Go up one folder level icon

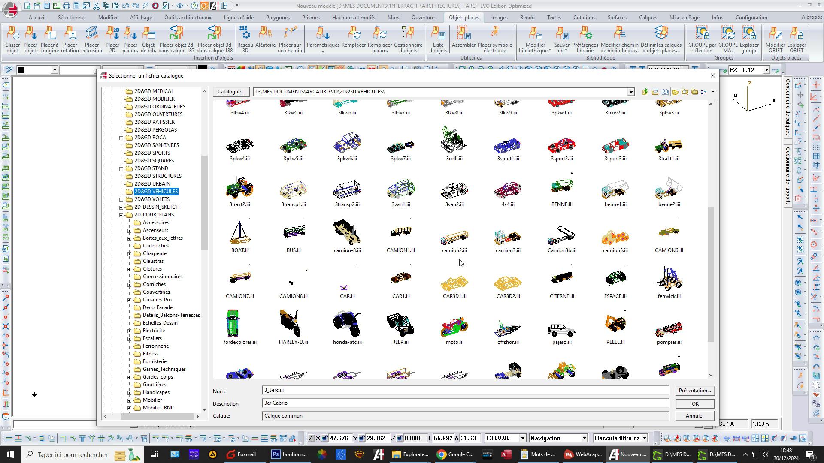pos(645,92)
